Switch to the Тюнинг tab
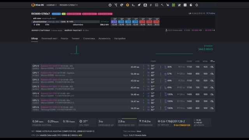This screenshot has width=249, height=140. [x=75, y=38]
